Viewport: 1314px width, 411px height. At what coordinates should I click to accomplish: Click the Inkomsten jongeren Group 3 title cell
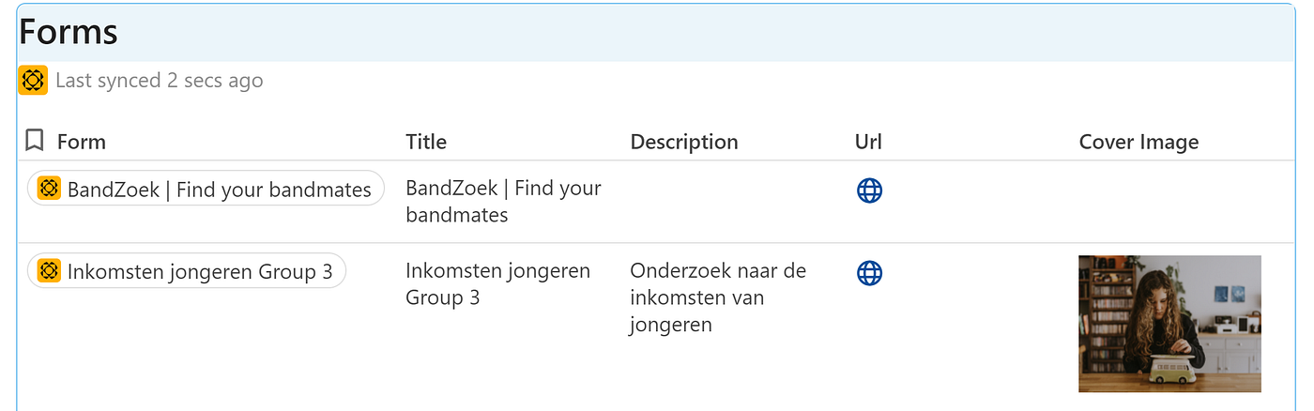tap(497, 283)
